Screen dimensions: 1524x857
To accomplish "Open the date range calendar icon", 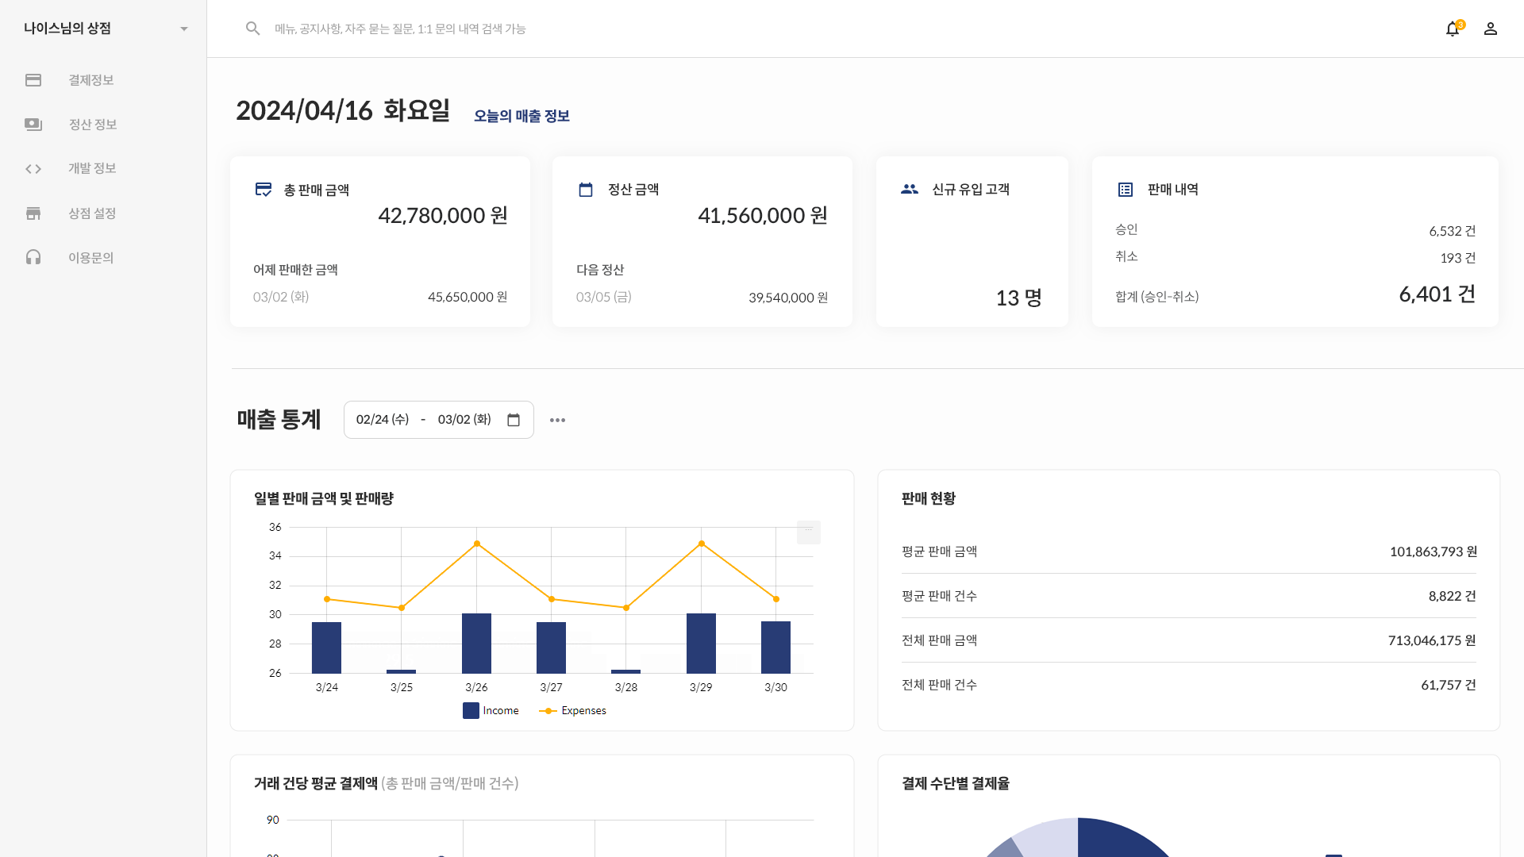I will coord(514,420).
